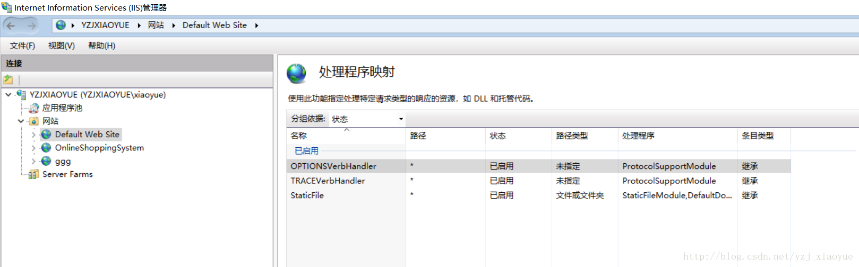Click Default Web Site in the breadcrumb
This screenshot has width=859, height=267.
(214, 25)
